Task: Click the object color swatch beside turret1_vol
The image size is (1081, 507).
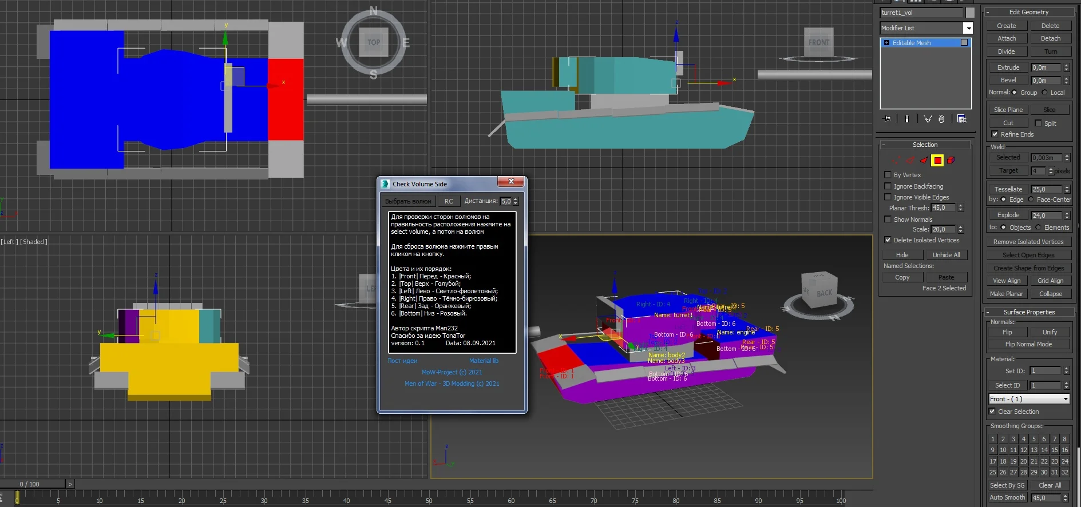Action: 970,13
